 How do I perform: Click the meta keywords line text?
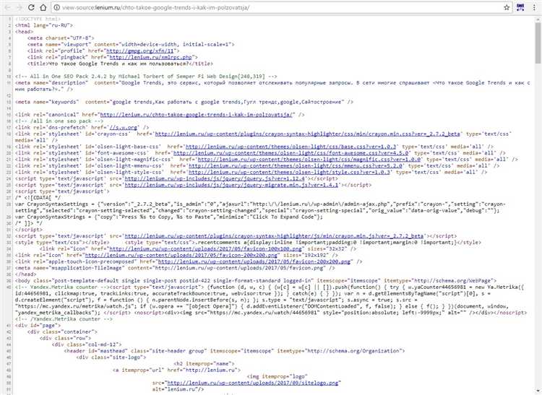(x=184, y=102)
